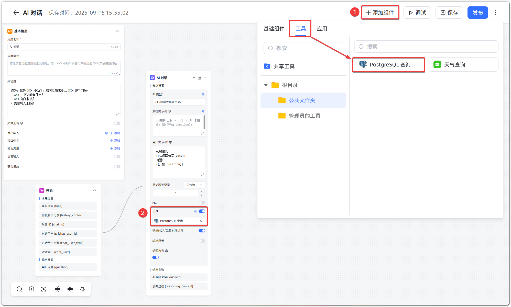Click the zoom out canvas icon
Image resolution: width=511 pixels, height=307 pixels.
point(19,289)
